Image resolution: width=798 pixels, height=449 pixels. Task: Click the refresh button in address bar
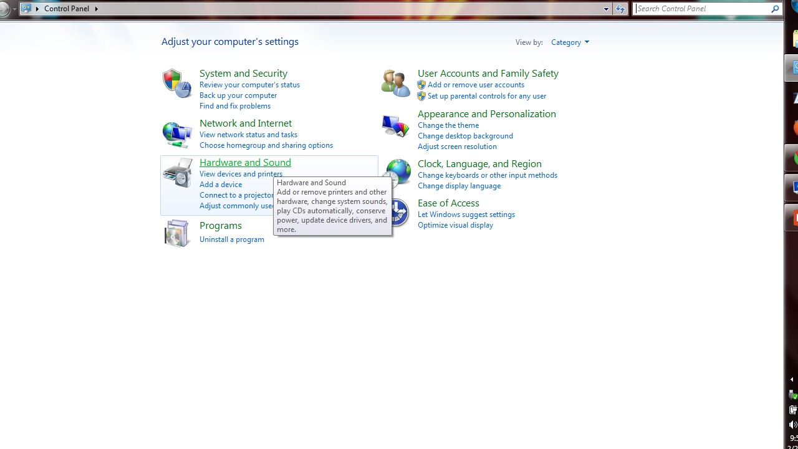620,9
